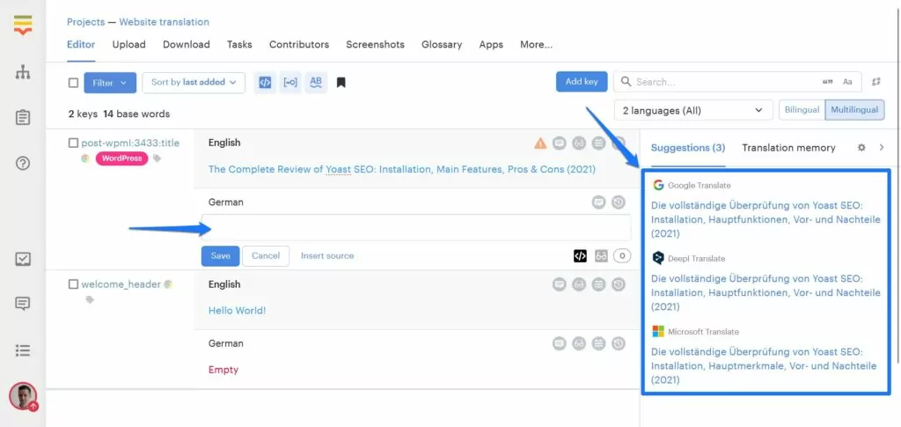Tick the select all keys checkbox
Viewport: 901px width, 427px height.
74,83
